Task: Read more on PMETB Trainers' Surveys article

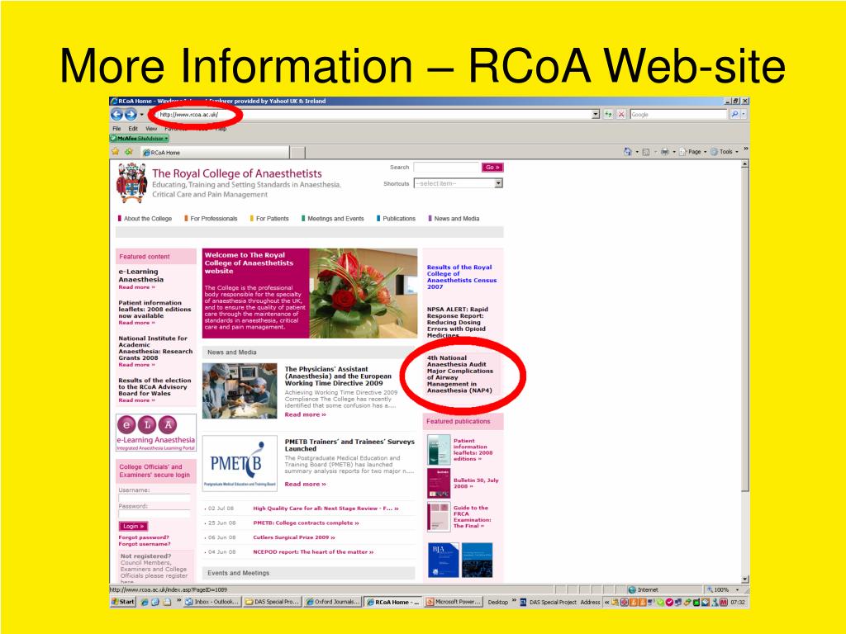Action: point(306,484)
